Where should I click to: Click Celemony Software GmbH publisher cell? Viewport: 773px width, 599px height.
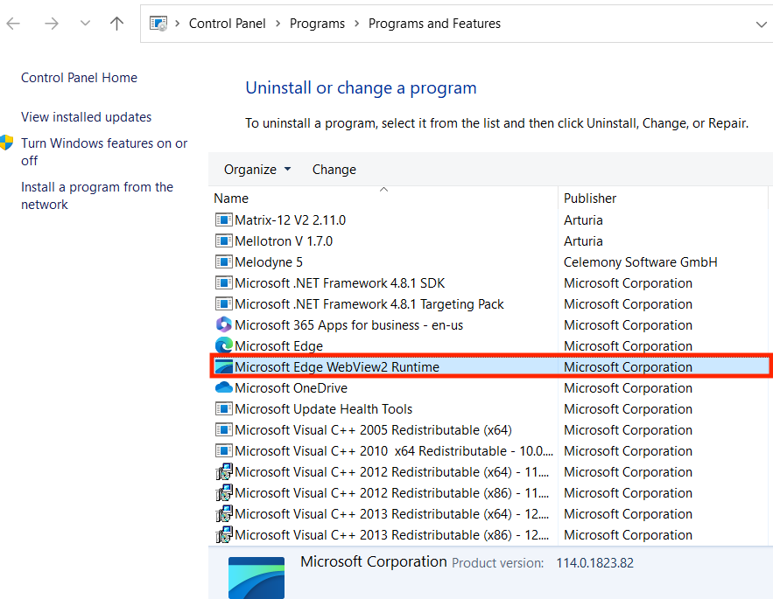pyautogui.click(x=641, y=262)
